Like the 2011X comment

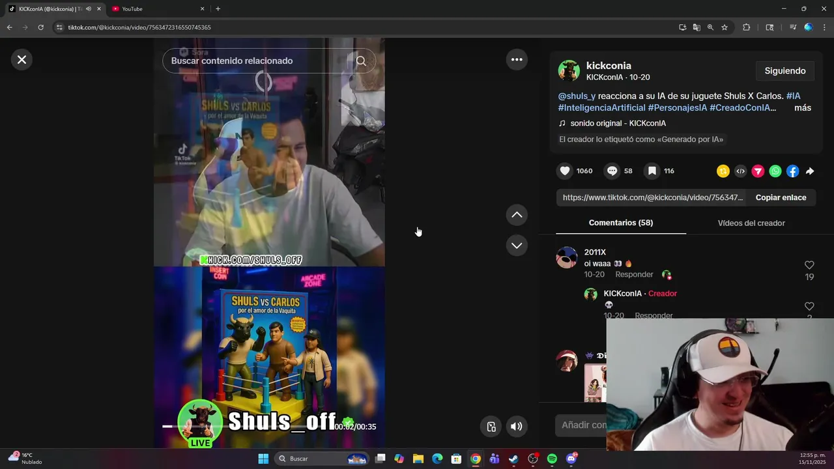(809, 265)
